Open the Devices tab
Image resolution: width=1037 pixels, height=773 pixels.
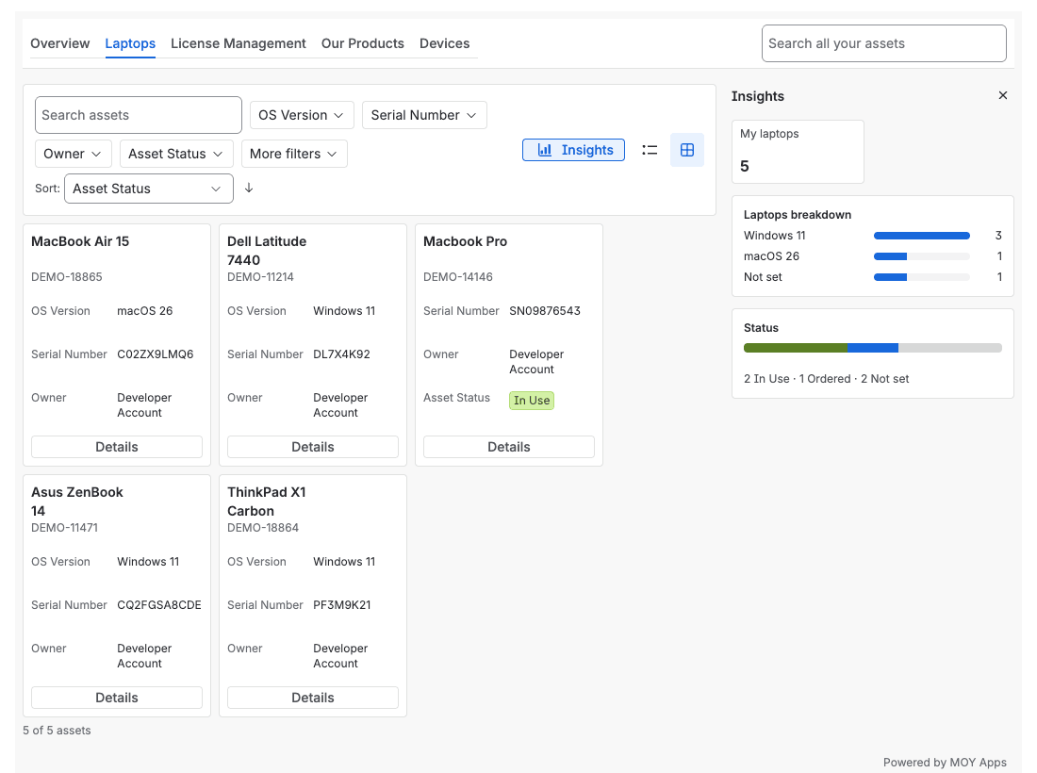[444, 43]
